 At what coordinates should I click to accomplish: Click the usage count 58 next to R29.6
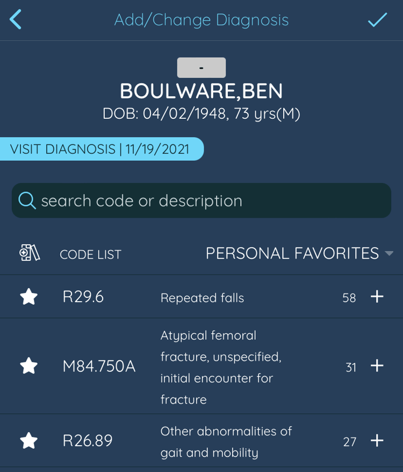pyautogui.click(x=349, y=297)
